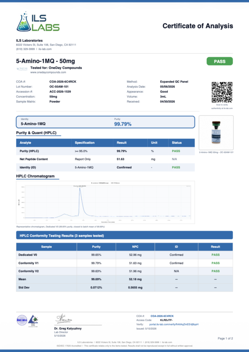Select the 8222 Vickers St address line in the header
This screenshot has height=352, width=249.
[46, 45]
